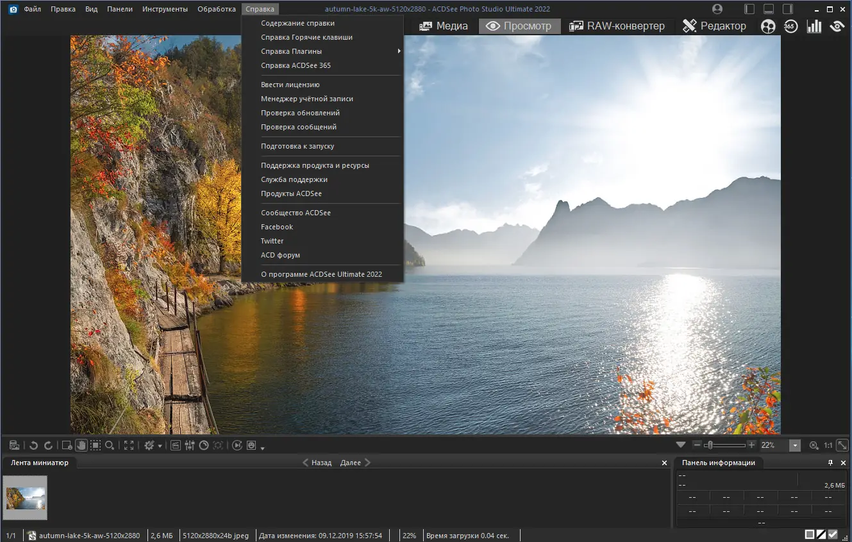Rotate the image left

coord(34,445)
